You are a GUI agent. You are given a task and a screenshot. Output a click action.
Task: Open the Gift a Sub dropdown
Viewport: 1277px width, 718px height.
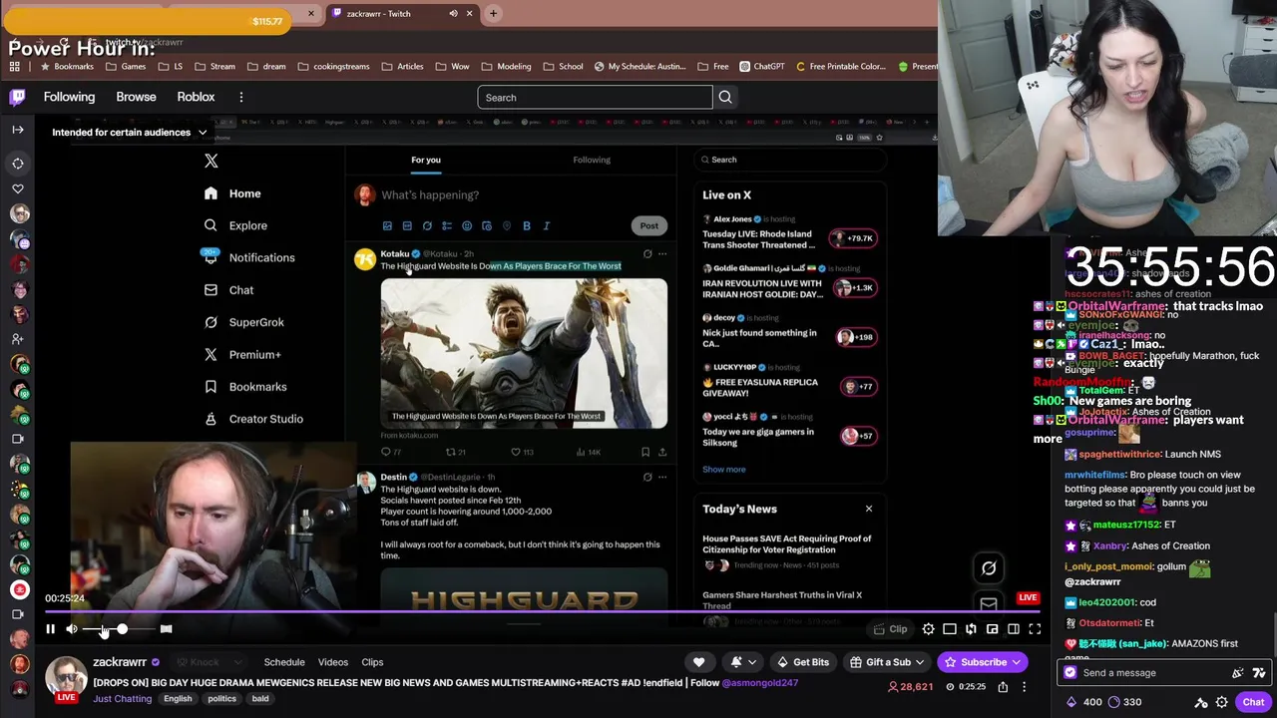(x=885, y=662)
